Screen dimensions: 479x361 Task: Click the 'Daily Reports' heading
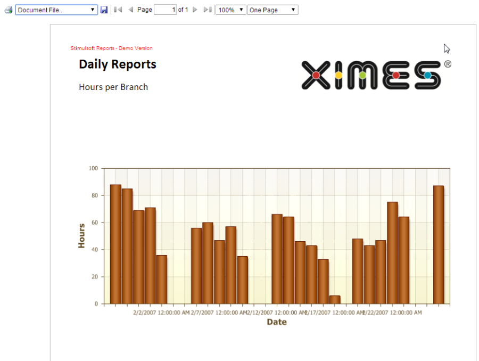[118, 64]
